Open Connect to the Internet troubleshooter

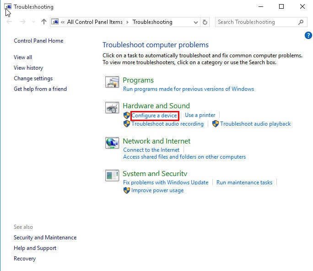pyautogui.click(x=151, y=150)
